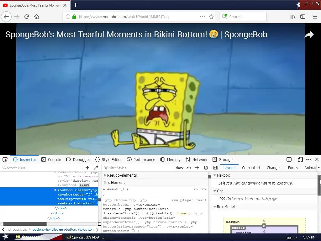Share the video using the arrow icon
Viewport: 321px width, 241px height.
(309, 35)
